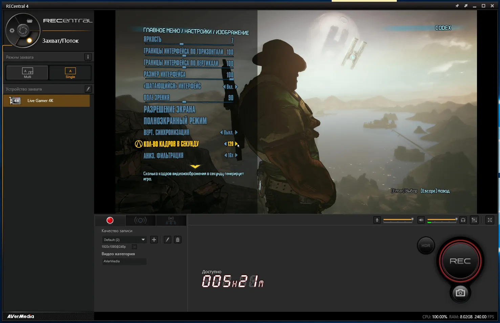The height and width of the screenshot is (323, 500).
Task: Select Полноэкранный режим in the game menu
Action: (x=175, y=121)
